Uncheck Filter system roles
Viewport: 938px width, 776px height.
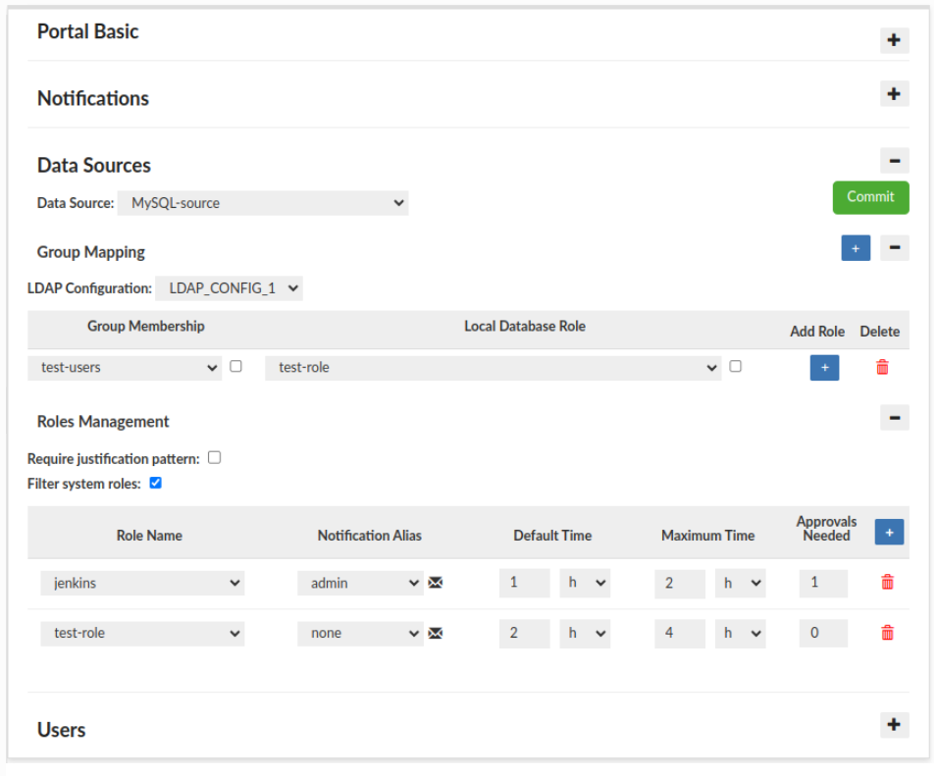coord(155,483)
